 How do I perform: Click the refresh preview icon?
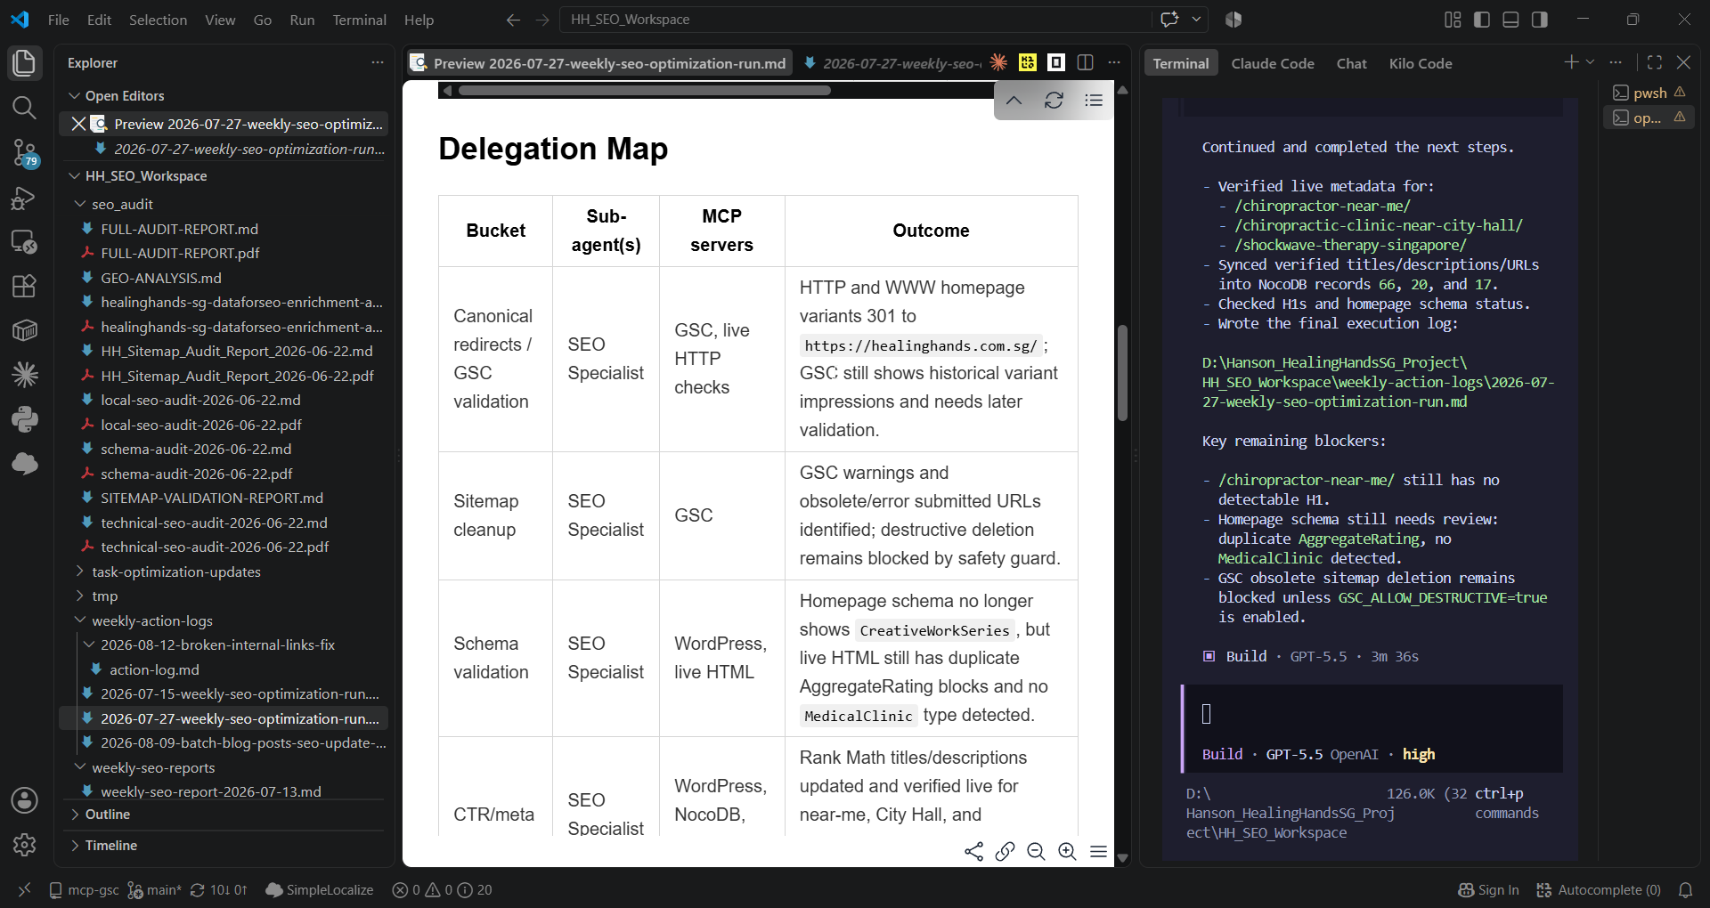(x=1054, y=101)
